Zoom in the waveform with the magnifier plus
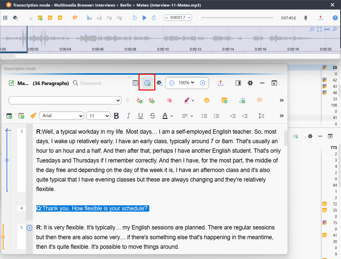 (334, 29)
